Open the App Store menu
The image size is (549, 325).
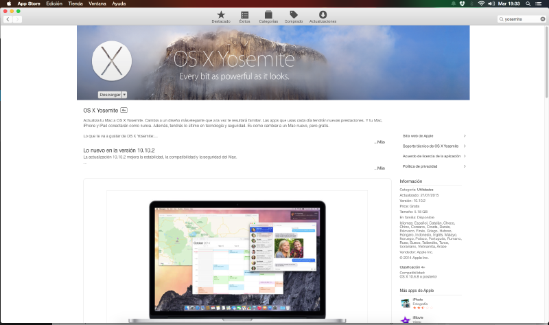29,3
